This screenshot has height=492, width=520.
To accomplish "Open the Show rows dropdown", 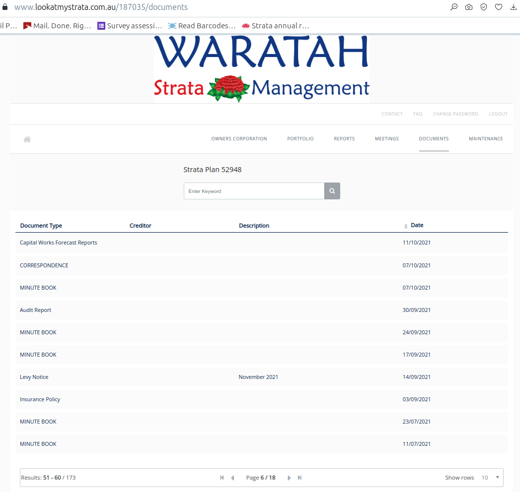I will 491,478.
